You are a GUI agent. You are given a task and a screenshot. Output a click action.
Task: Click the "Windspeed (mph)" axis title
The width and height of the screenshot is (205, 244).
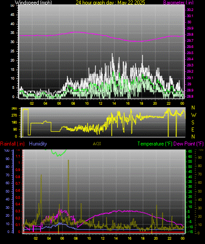pos(33,3)
